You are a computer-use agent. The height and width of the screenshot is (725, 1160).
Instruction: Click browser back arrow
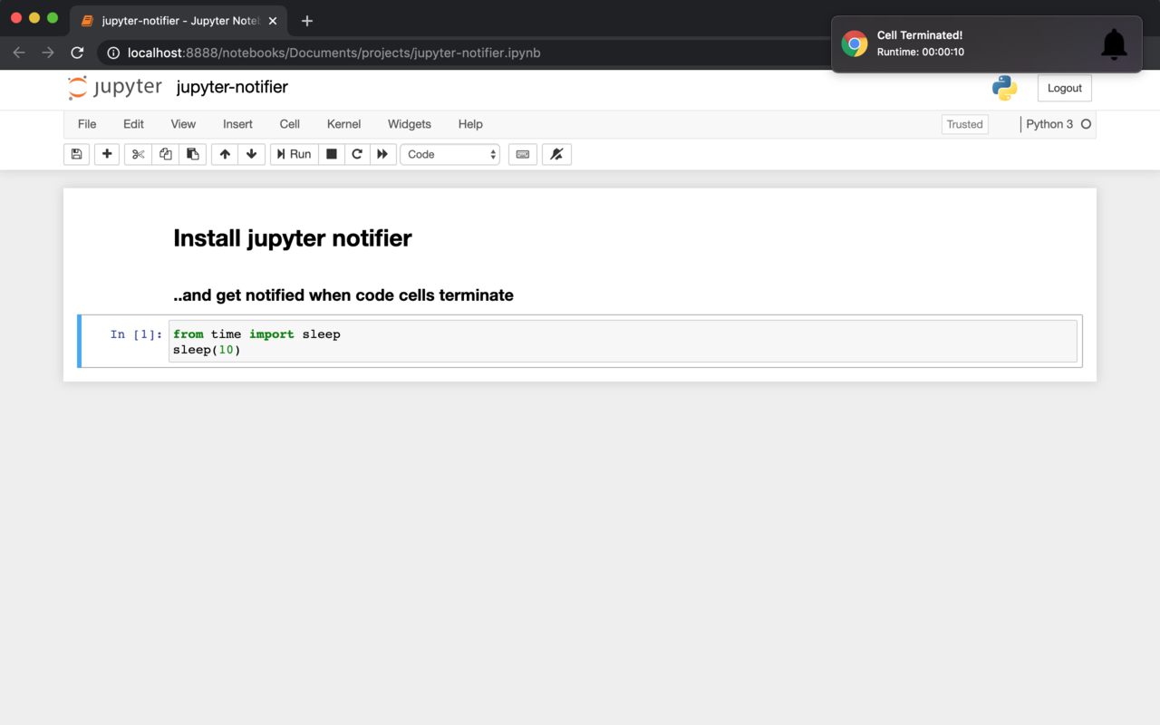[19, 53]
